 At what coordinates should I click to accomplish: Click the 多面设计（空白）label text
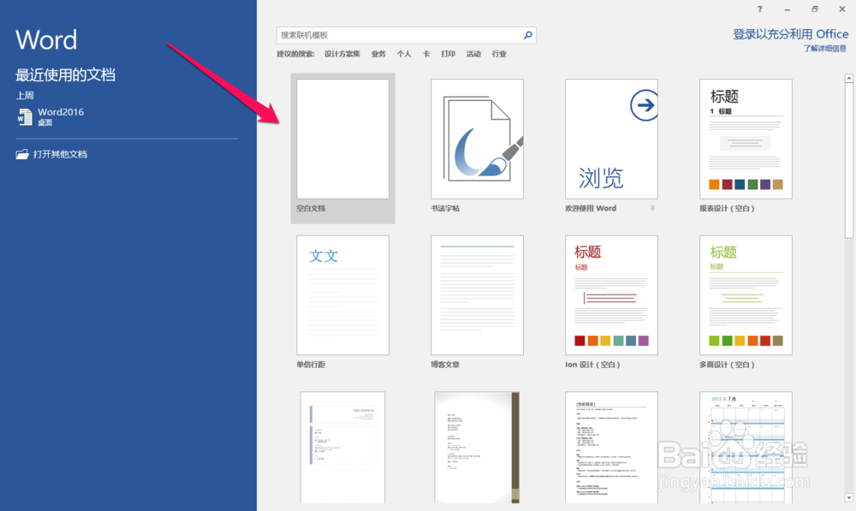(x=727, y=365)
